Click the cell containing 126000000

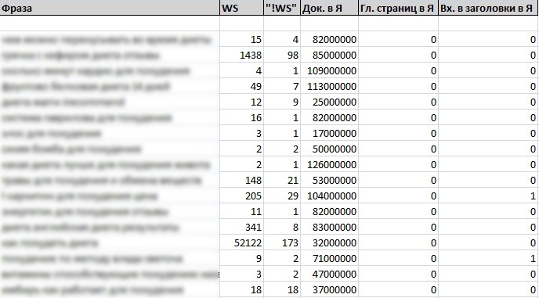pyautogui.click(x=329, y=164)
